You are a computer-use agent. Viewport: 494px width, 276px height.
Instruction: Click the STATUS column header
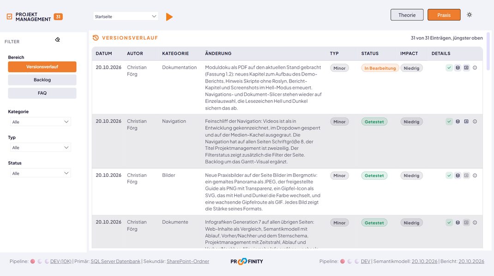click(x=370, y=53)
